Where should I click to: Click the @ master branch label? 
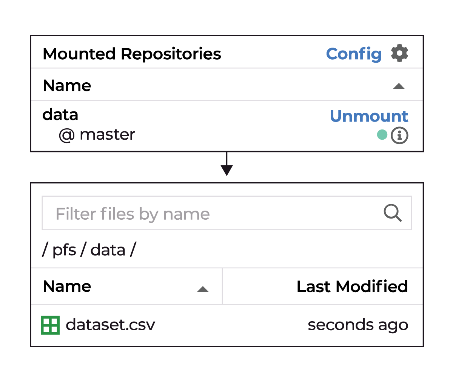click(97, 134)
